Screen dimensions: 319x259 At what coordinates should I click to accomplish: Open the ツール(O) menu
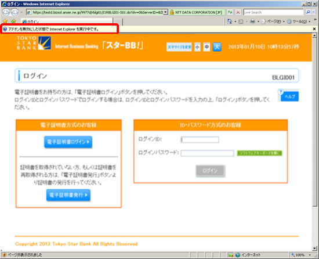[299, 21]
